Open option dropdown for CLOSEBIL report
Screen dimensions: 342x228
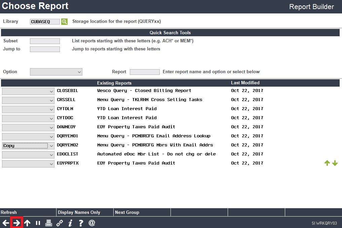point(28,91)
